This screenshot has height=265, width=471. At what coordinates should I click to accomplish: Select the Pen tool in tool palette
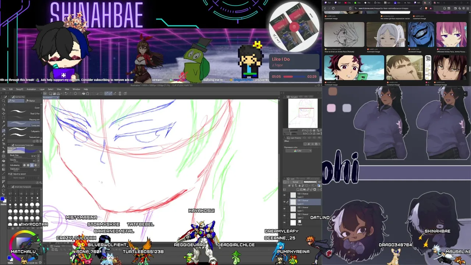3,131
